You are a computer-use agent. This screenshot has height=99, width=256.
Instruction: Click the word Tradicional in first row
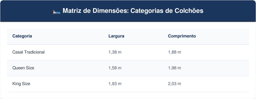[x=34, y=52]
